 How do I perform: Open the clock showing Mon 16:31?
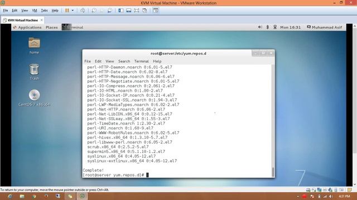(290, 27)
